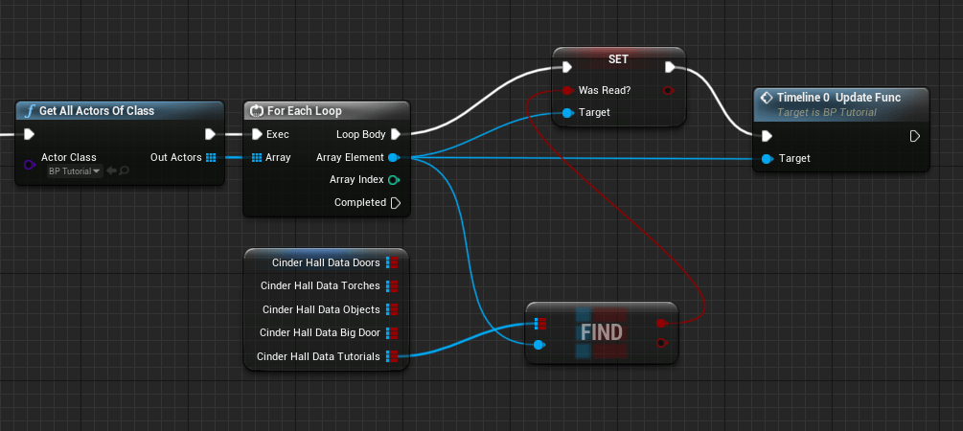The height and width of the screenshot is (431, 963).
Task: Click the Cinder Hall Data Doors output pin
Action: point(392,262)
